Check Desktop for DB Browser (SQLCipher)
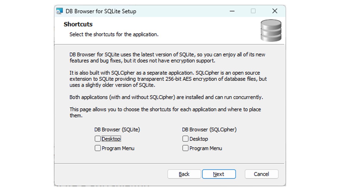 [185, 138]
